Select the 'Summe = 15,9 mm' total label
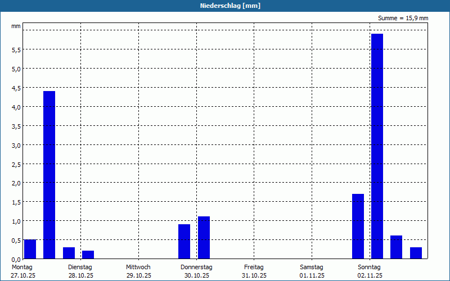Screen dimensions: 450x281 coord(403,19)
